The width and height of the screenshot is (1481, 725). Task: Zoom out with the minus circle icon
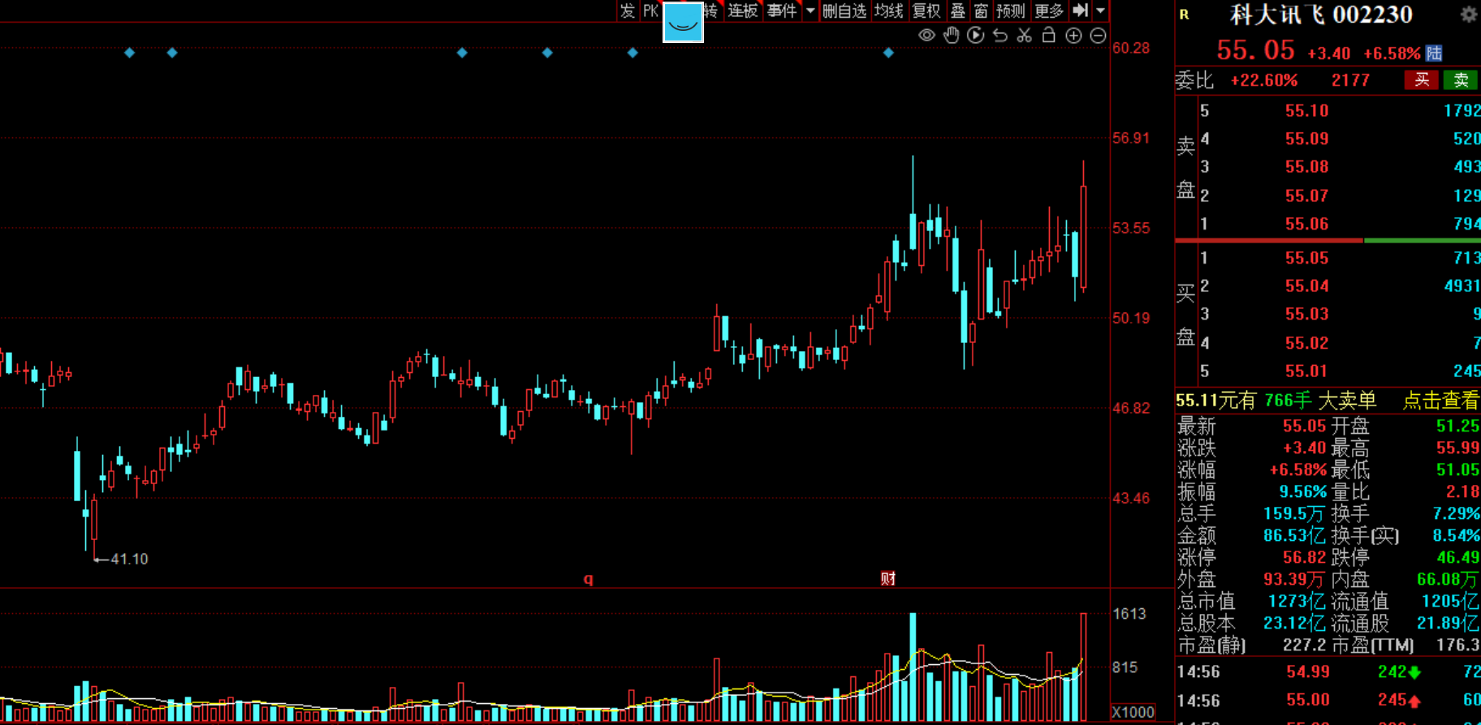coord(1098,36)
